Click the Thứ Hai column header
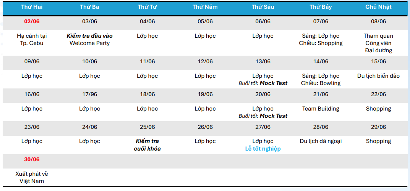410x191 pixels. tap(32, 7)
